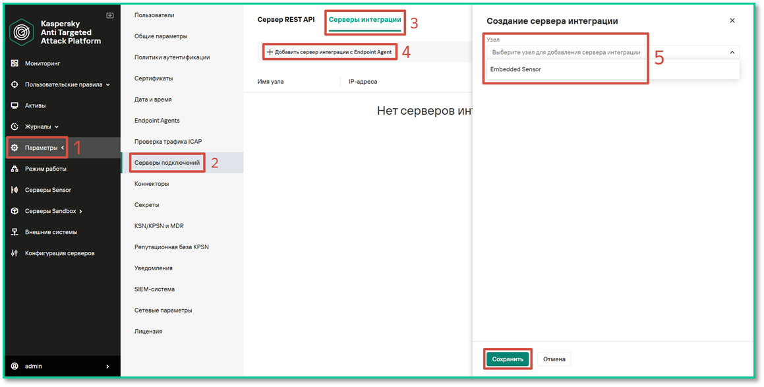The width and height of the screenshot is (764, 387).
Task: Click the Имя узла column header
Action: click(x=270, y=81)
